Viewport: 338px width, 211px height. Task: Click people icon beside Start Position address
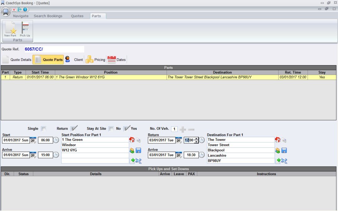tap(132, 150)
